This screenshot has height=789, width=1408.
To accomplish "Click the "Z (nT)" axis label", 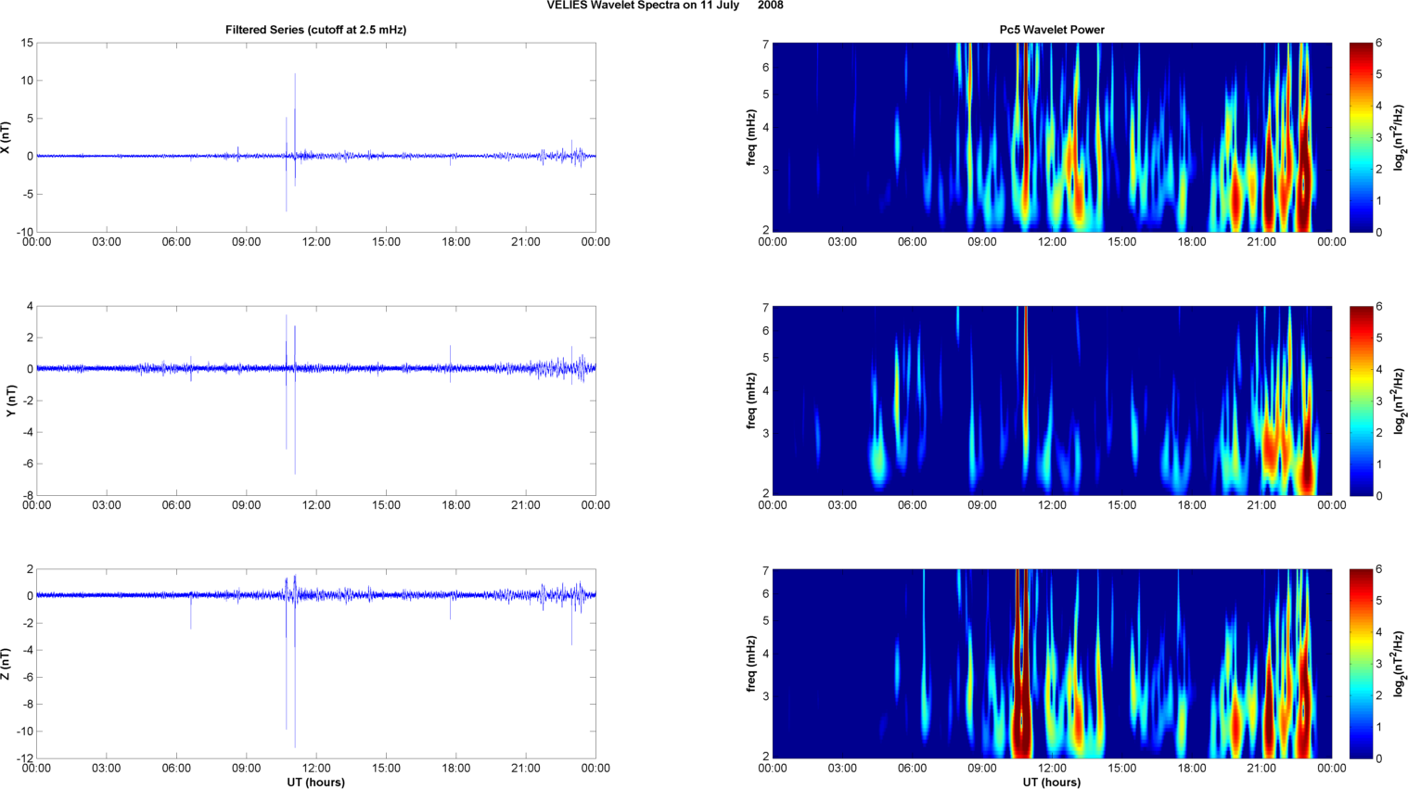I will 6,664.
